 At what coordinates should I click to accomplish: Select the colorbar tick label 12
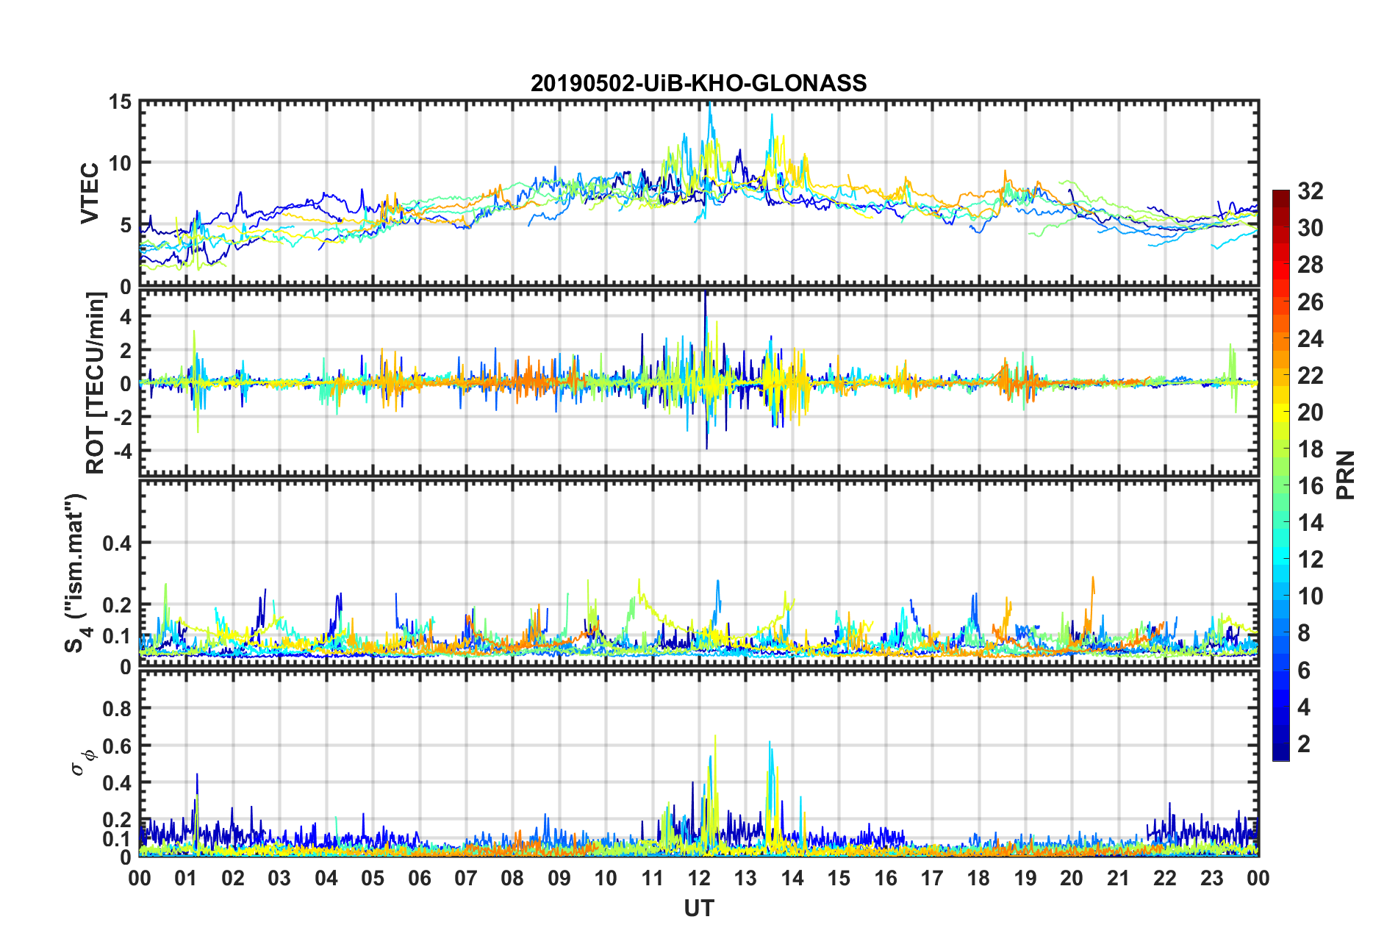click(1311, 559)
